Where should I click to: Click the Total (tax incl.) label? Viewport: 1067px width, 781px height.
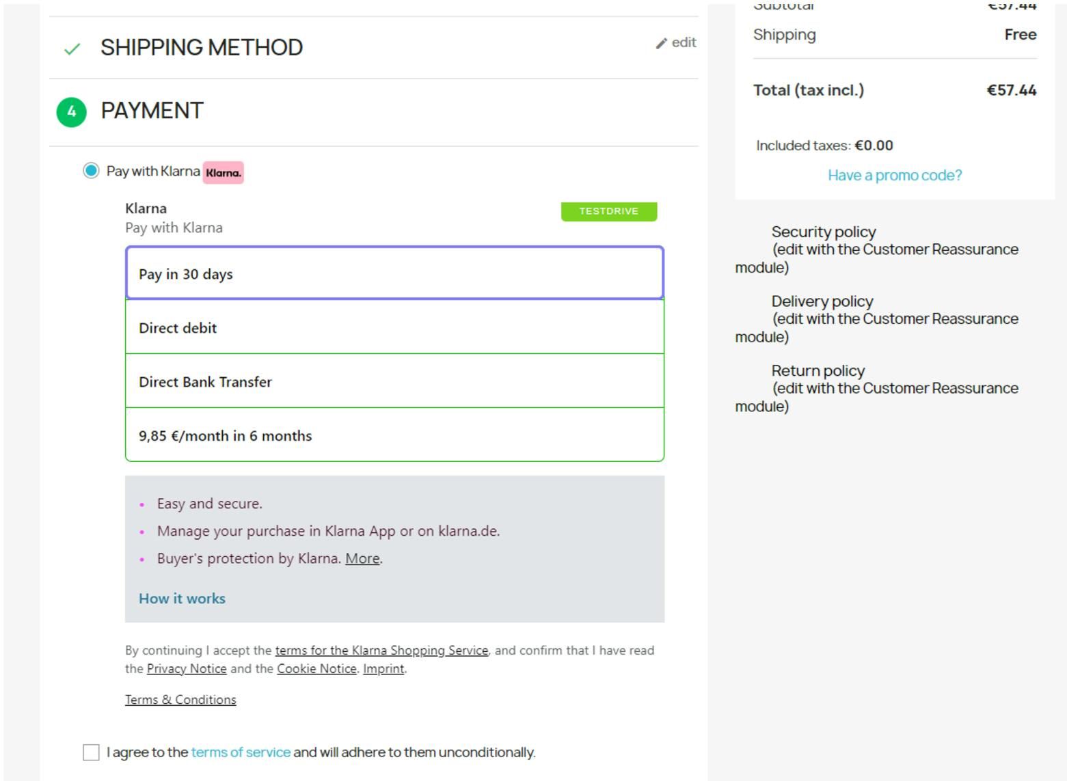click(x=809, y=90)
